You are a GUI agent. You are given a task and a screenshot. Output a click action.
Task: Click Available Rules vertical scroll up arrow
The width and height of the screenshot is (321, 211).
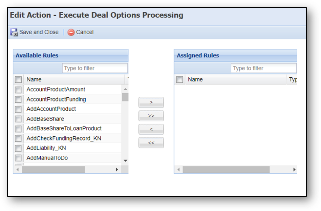pos(125,89)
